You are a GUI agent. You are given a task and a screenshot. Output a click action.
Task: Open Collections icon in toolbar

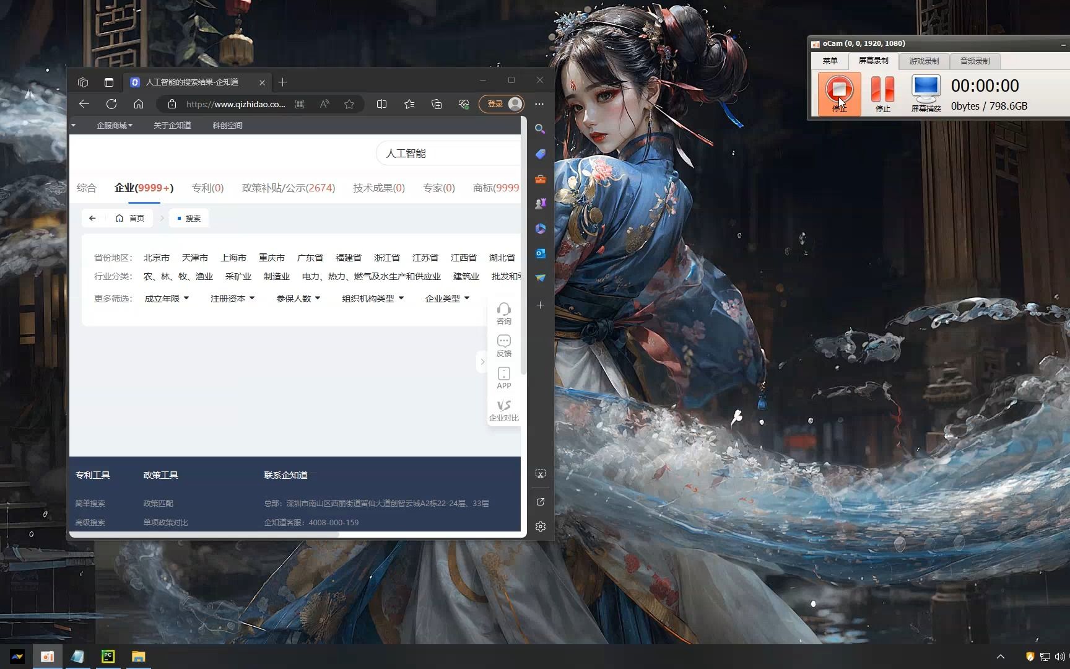tap(437, 104)
